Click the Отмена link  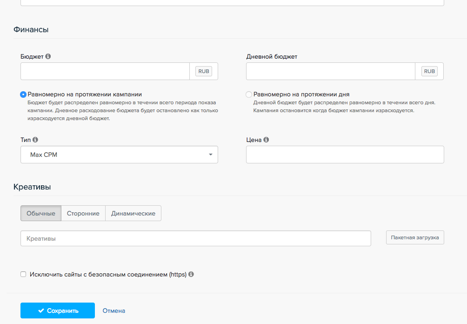point(114,310)
